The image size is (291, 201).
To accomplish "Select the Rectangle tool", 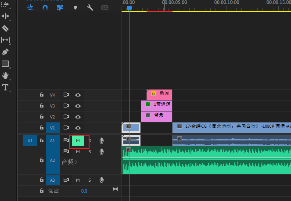I will 5,64.
